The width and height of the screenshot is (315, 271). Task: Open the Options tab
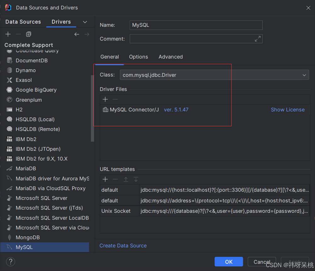pyautogui.click(x=138, y=57)
